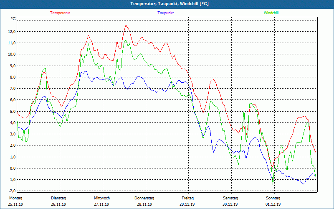
Task: Click the 12,0 y-axis value
Action: [12, 32]
